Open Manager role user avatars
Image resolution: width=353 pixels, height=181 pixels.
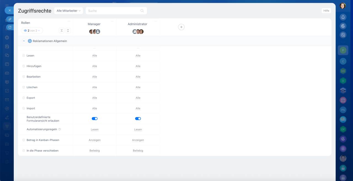coord(95,31)
